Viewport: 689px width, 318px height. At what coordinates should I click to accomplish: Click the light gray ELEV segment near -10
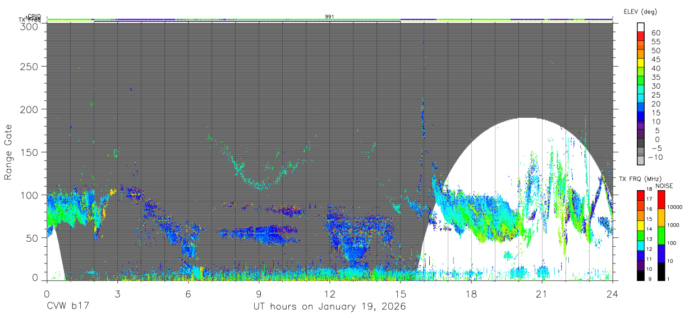coord(641,160)
